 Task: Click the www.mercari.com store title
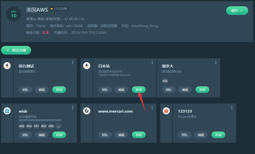pos(115,111)
